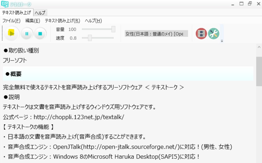Screen dimensions: 262x163
Task: Open the ファイル(F) menu
Action: pyautogui.click(x=11, y=21)
